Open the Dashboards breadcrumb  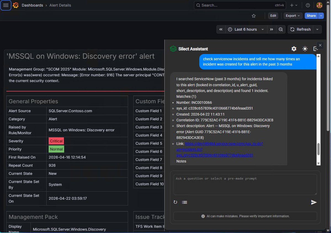pos(32,5)
